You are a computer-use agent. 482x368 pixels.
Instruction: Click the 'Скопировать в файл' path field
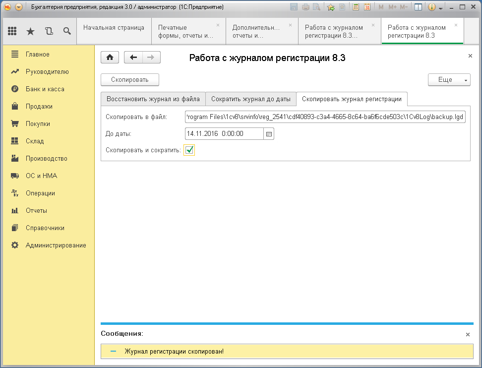(x=325, y=117)
